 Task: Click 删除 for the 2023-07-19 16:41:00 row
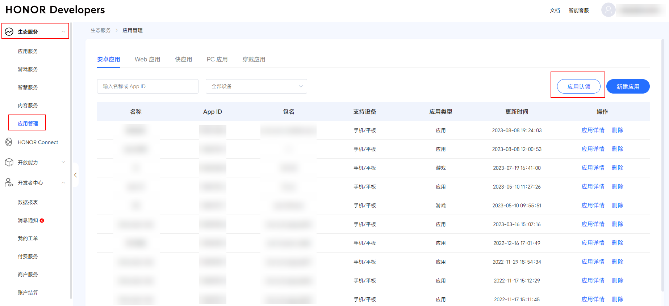click(x=618, y=168)
